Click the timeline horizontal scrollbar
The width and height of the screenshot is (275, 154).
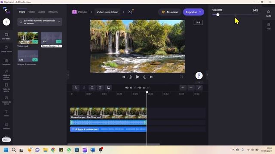click(x=113, y=144)
